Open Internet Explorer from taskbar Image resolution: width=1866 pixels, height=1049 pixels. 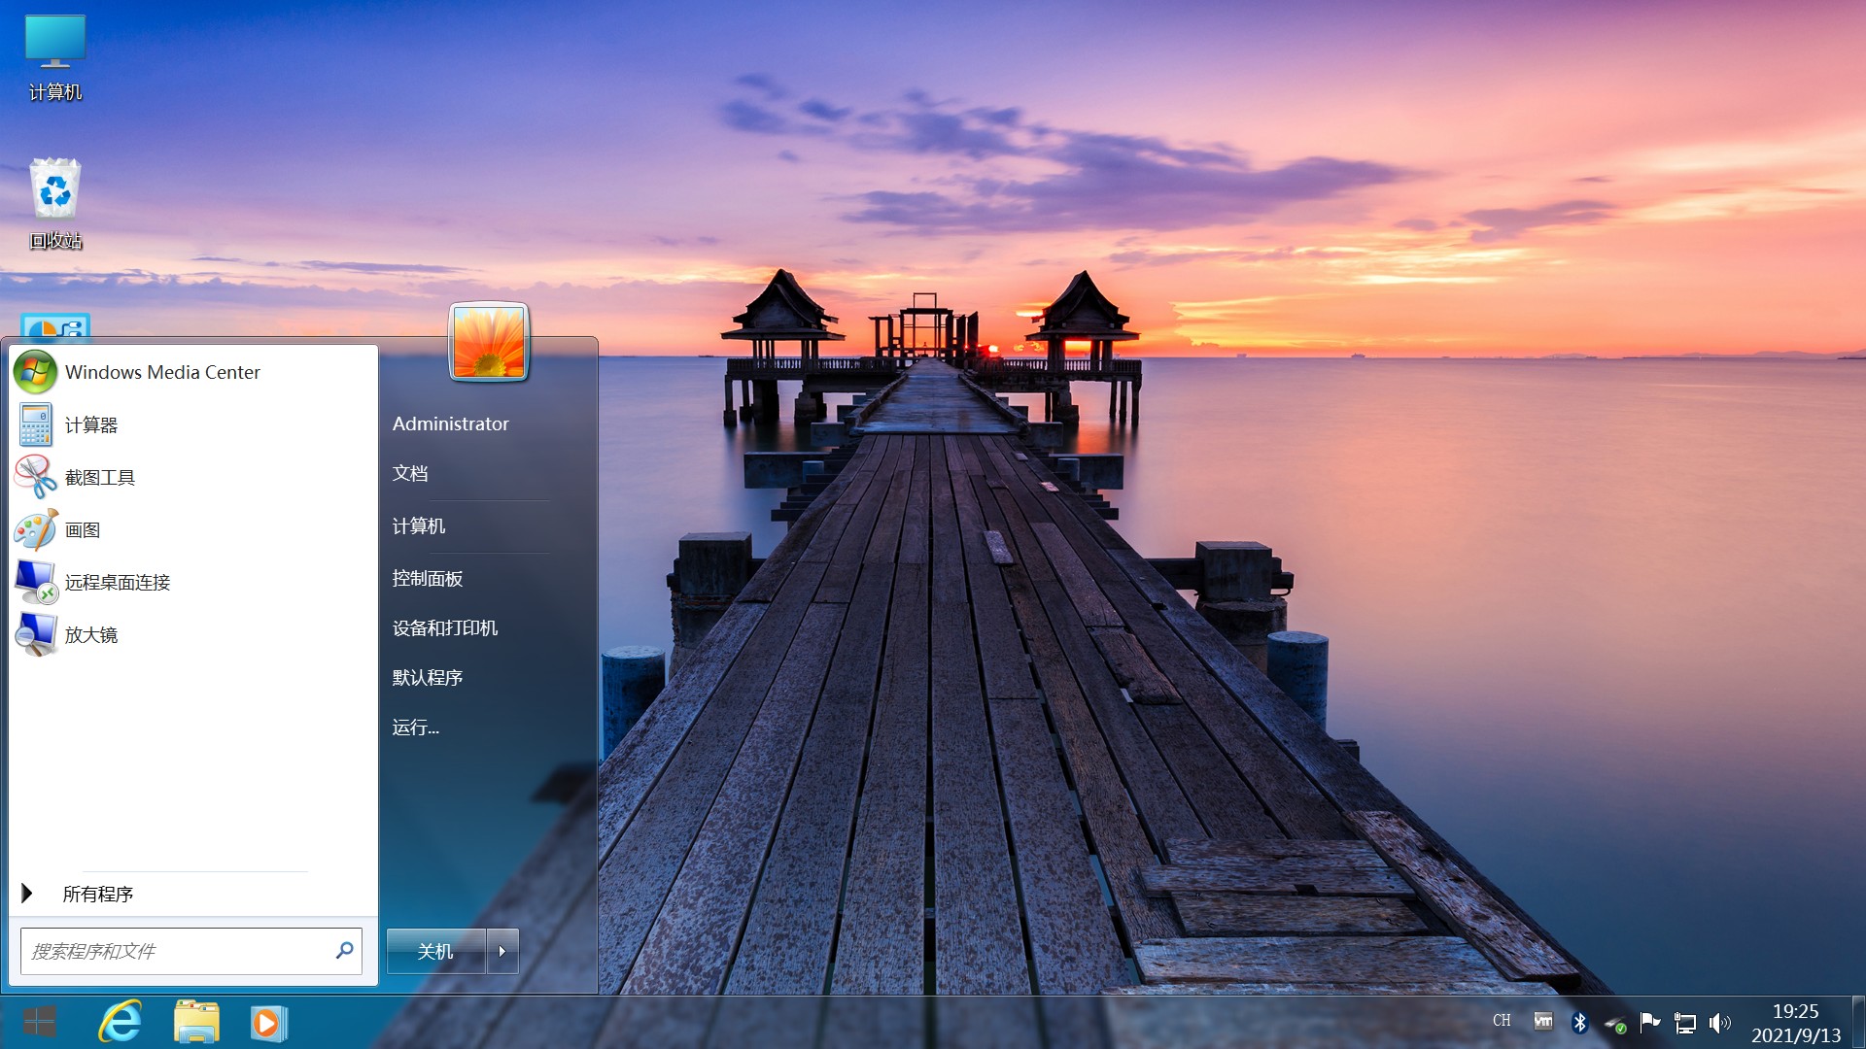[123, 1021]
